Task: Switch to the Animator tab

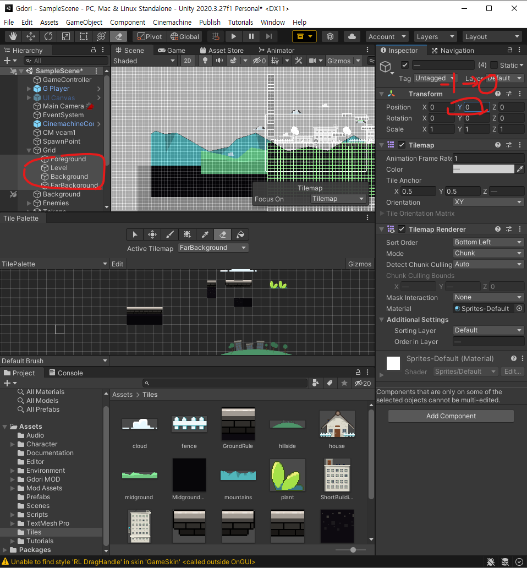Action: pos(277,50)
